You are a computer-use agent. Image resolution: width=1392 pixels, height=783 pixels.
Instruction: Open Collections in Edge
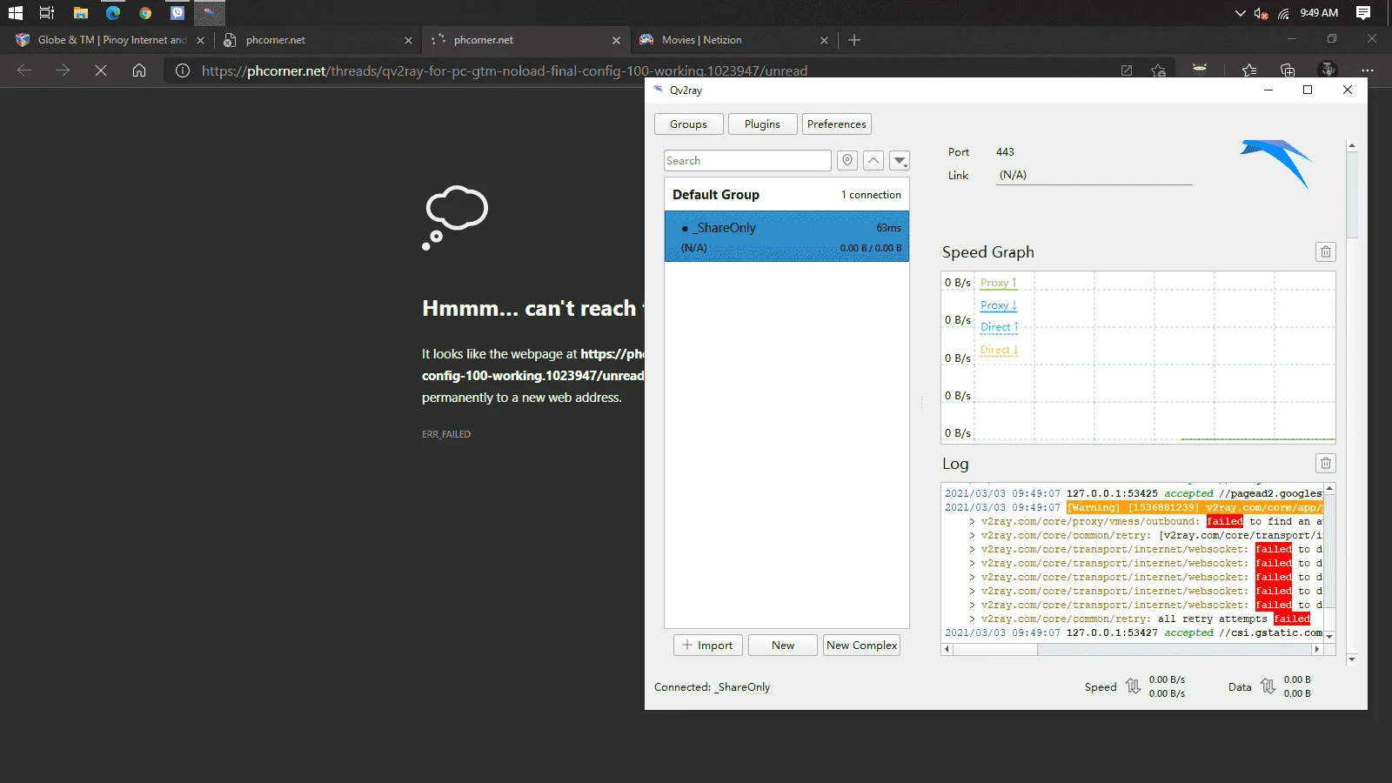click(1288, 70)
